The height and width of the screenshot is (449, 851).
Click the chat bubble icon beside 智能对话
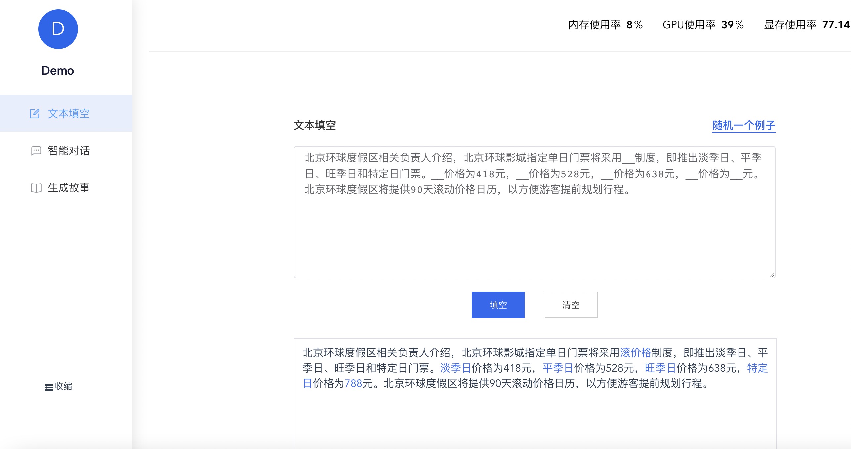(36, 151)
